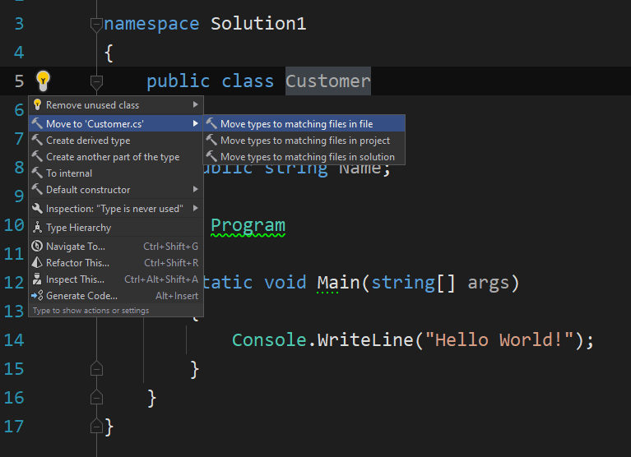Choose Default constructor action
The image size is (631, 457).
pos(116,190)
